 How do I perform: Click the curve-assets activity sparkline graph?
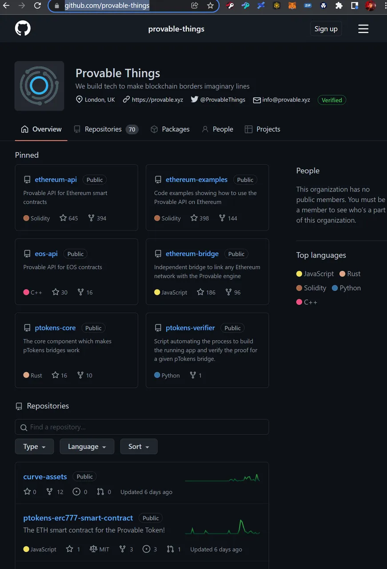point(223,478)
